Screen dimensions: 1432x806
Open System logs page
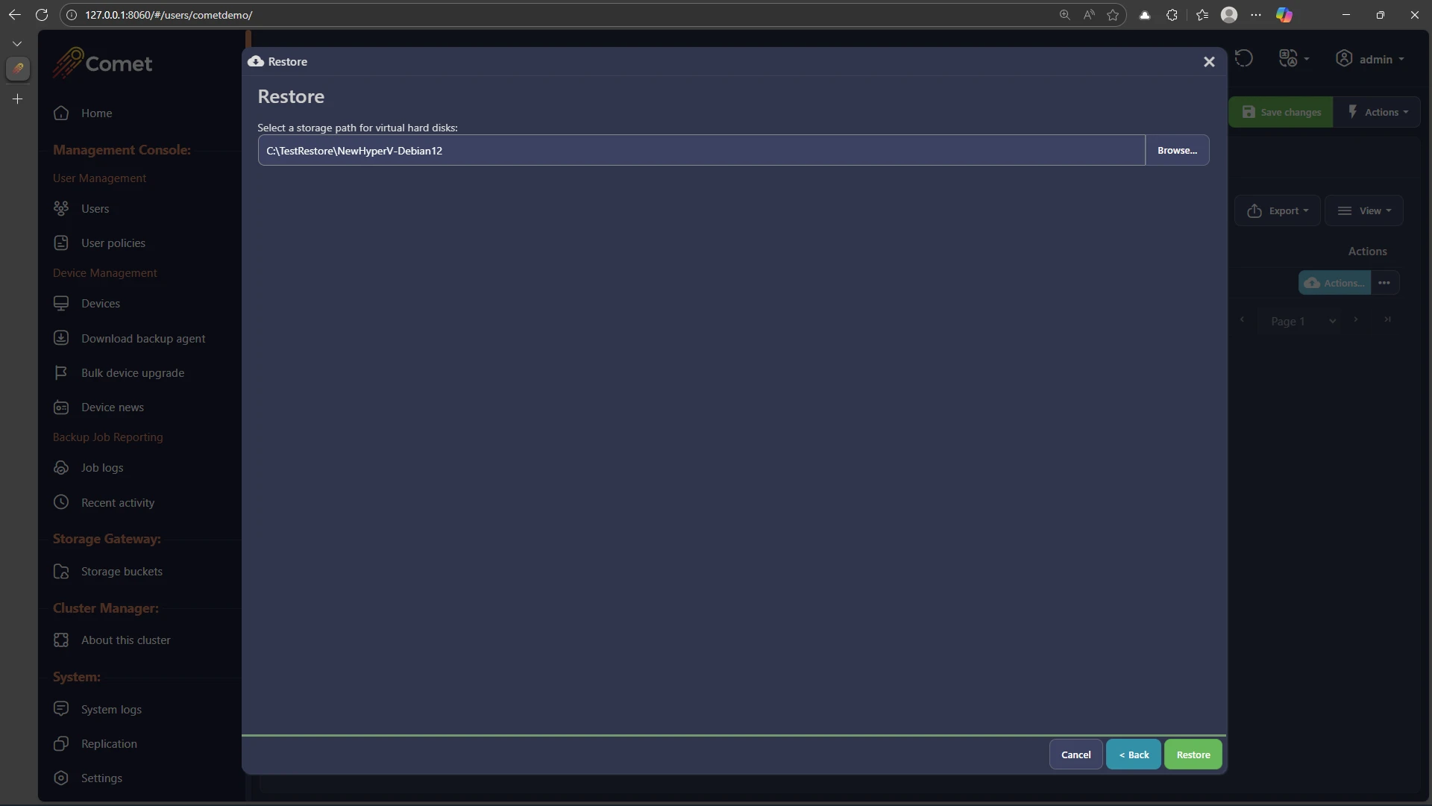(x=111, y=709)
